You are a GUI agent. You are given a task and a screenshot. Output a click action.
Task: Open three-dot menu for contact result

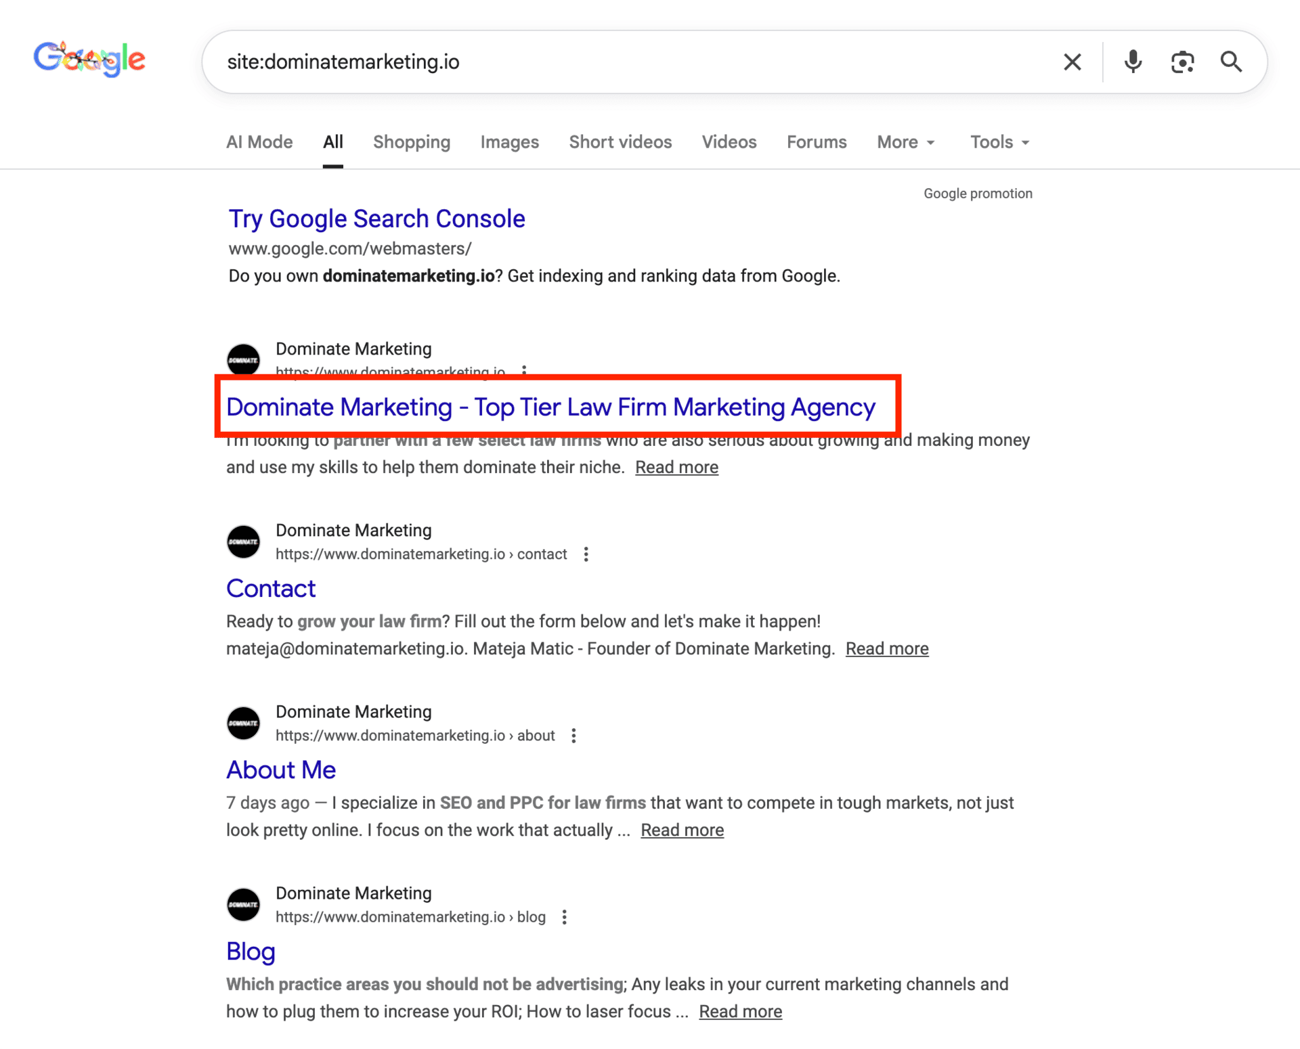coord(586,554)
